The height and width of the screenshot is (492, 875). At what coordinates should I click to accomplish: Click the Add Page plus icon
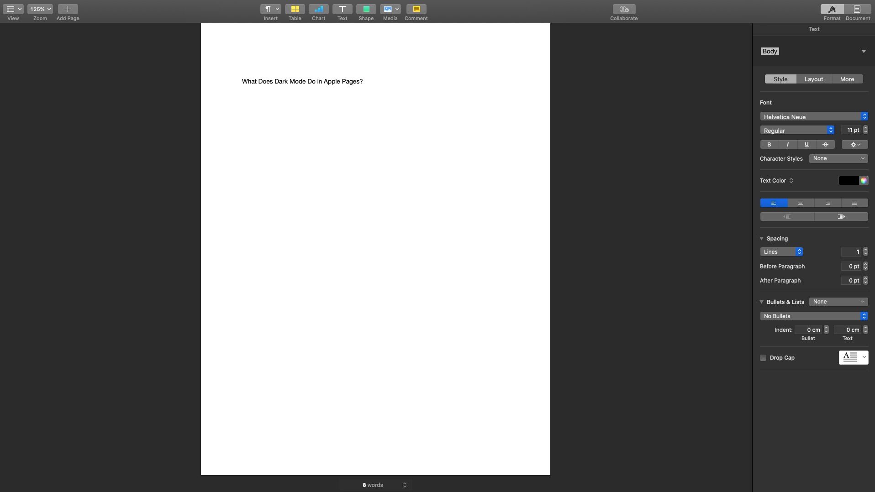coord(68,9)
